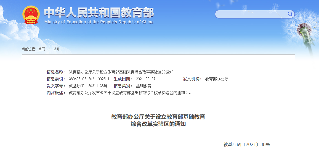Open the 公开 breadcrumb link
This screenshot has width=319, height=149.
click(56, 49)
